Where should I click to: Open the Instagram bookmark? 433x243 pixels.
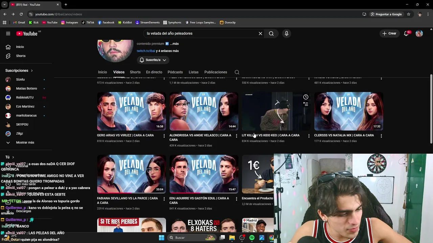[x=69, y=22]
